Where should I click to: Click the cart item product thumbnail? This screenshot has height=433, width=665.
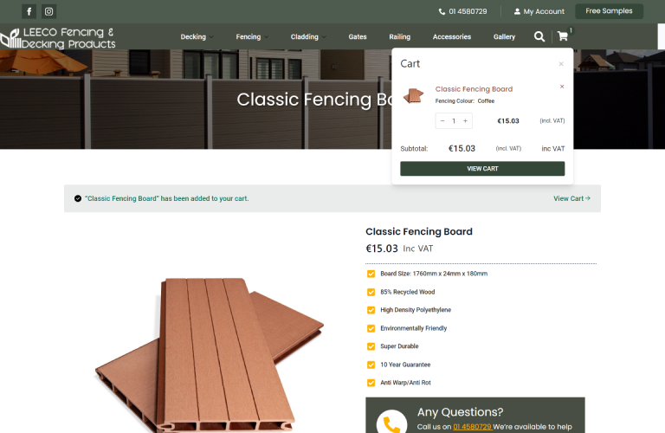(414, 95)
